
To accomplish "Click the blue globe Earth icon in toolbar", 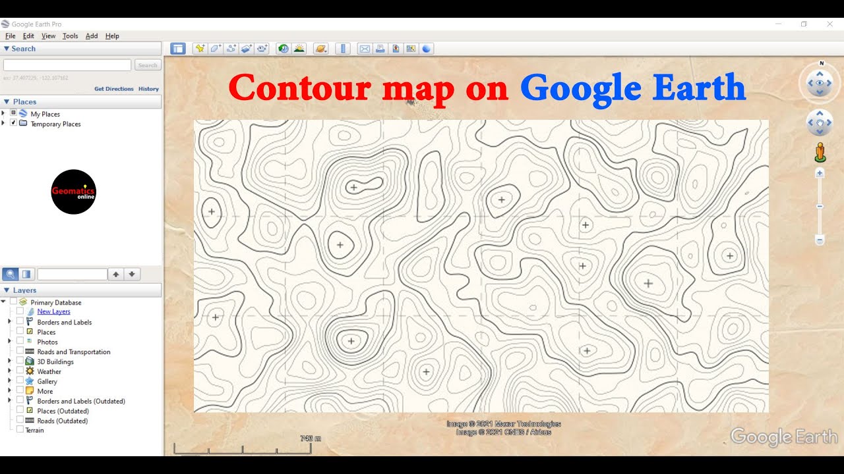I will coord(427,48).
